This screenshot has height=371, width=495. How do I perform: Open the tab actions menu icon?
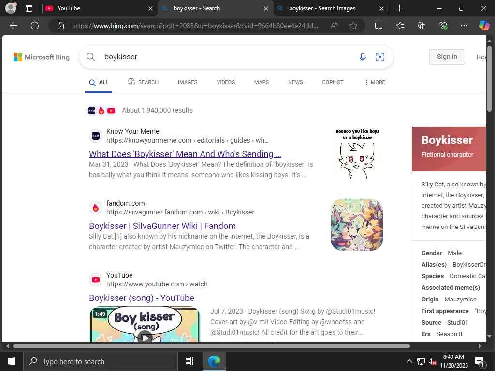pyautogui.click(x=29, y=8)
